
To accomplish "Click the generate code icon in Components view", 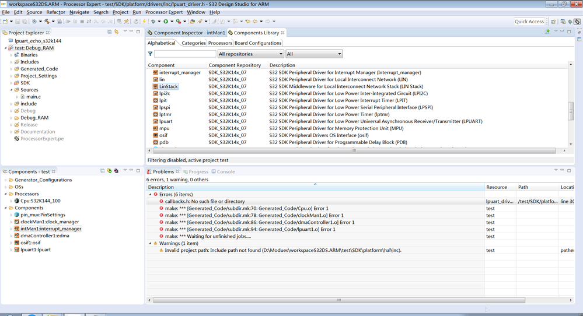I will [x=109, y=171].
